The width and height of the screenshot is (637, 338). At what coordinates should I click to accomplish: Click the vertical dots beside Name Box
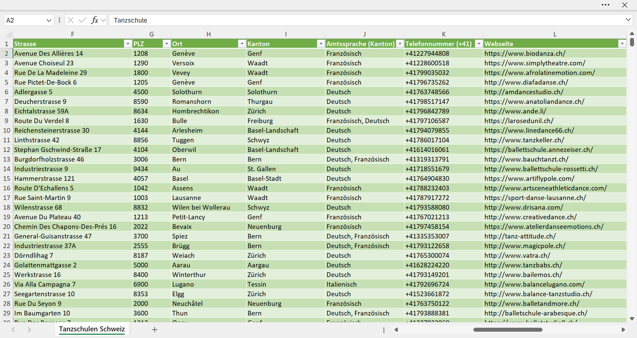(x=59, y=20)
